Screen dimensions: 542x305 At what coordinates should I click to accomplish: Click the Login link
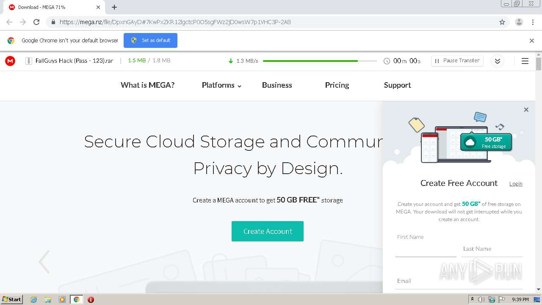click(516, 184)
